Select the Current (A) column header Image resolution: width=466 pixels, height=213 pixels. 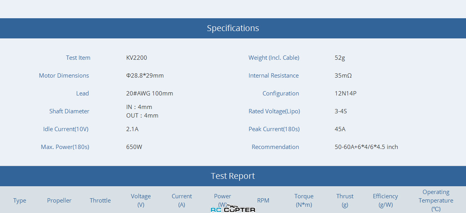(182, 200)
